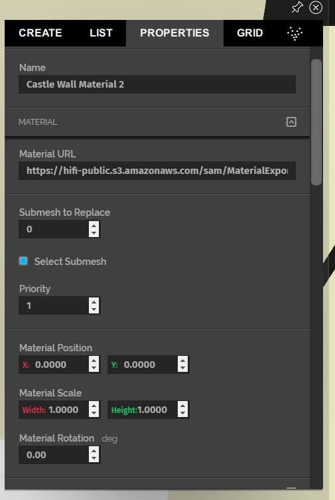Decrease Priority value with down arrow
Viewport: 335px width, 500px height.
94,309
